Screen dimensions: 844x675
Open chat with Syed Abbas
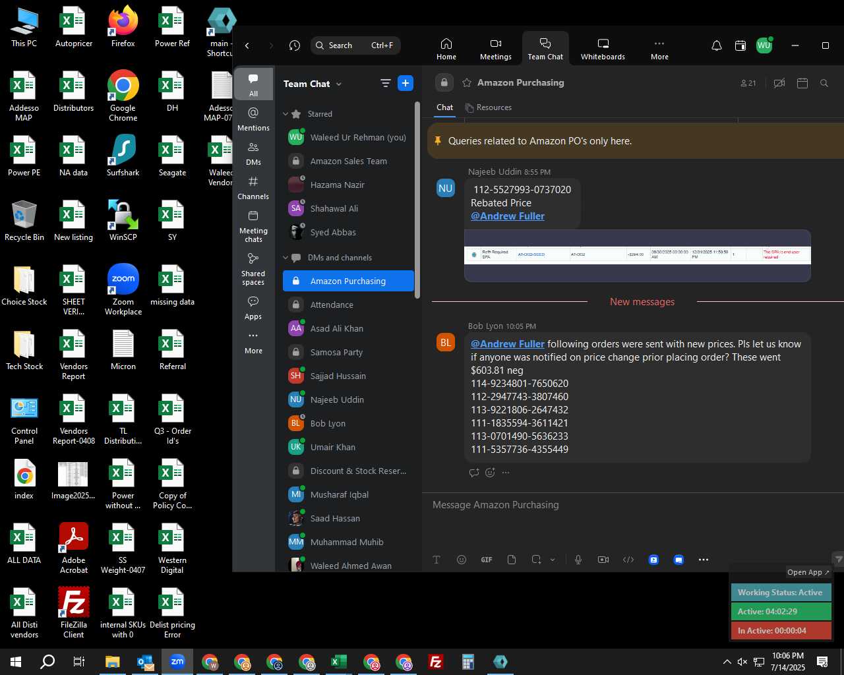click(x=348, y=232)
